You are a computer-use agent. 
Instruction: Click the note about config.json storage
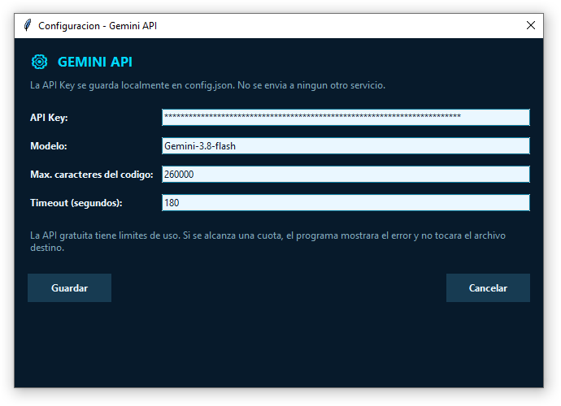[207, 85]
